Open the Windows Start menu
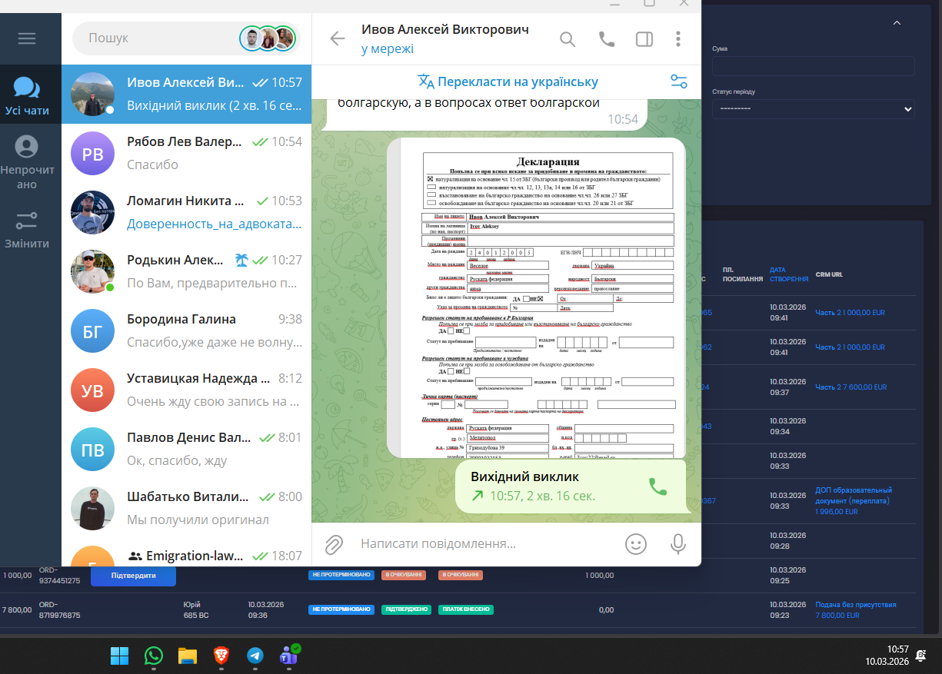This screenshot has height=674, width=942. (119, 656)
